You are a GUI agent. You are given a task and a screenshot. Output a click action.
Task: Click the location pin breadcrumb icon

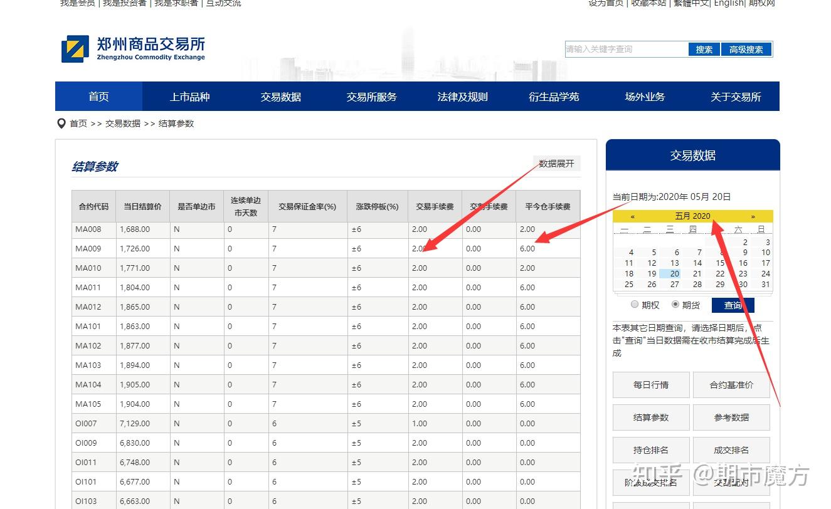(x=61, y=123)
